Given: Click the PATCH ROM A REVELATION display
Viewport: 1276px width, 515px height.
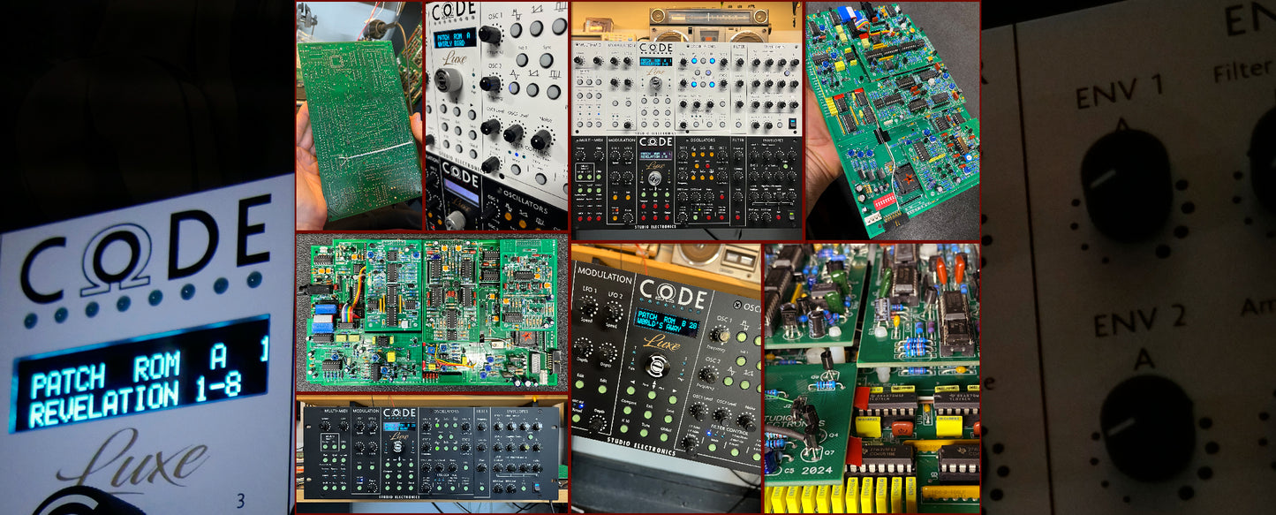Looking at the screenshot, I should (x=141, y=374).
